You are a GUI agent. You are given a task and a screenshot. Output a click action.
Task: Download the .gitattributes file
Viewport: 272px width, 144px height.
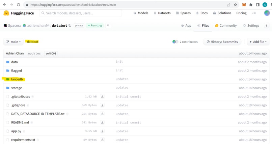[102, 96]
